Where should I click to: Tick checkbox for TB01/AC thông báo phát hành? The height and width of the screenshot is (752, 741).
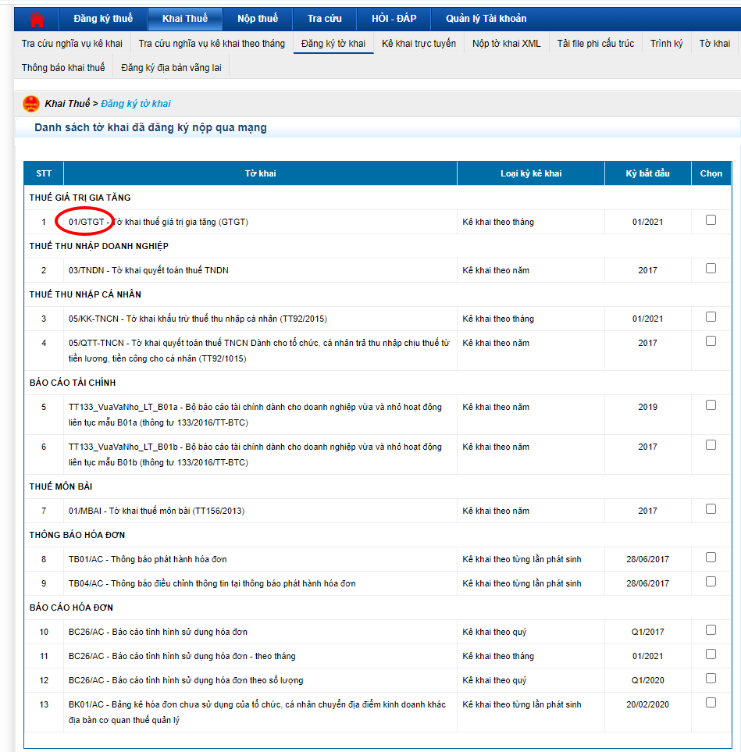(x=711, y=558)
